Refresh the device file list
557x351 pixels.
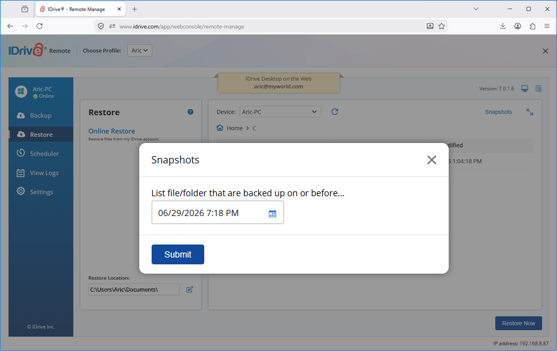click(x=335, y=112)
